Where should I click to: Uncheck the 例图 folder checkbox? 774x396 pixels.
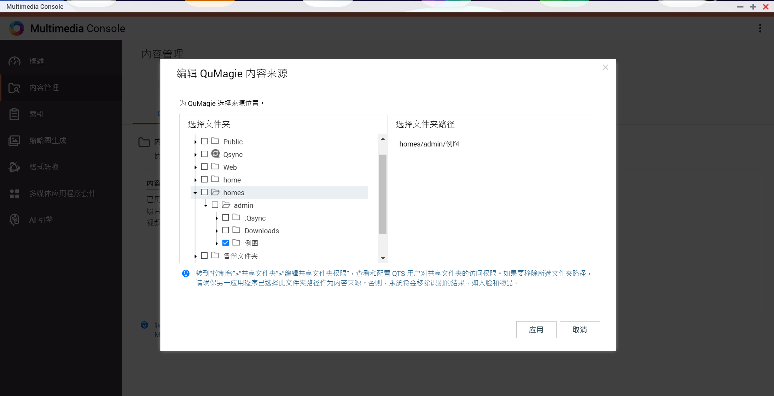tap(226, 243)
